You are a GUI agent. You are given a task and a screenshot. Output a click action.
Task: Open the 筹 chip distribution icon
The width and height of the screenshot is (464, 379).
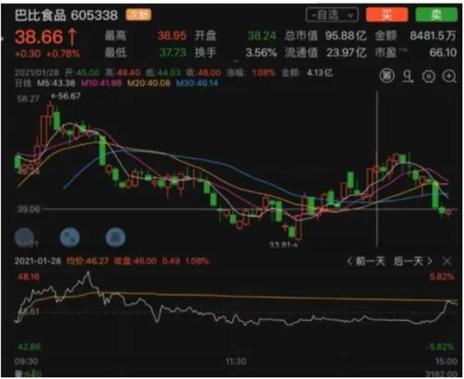pyautogui.click(x=387, y=76)
